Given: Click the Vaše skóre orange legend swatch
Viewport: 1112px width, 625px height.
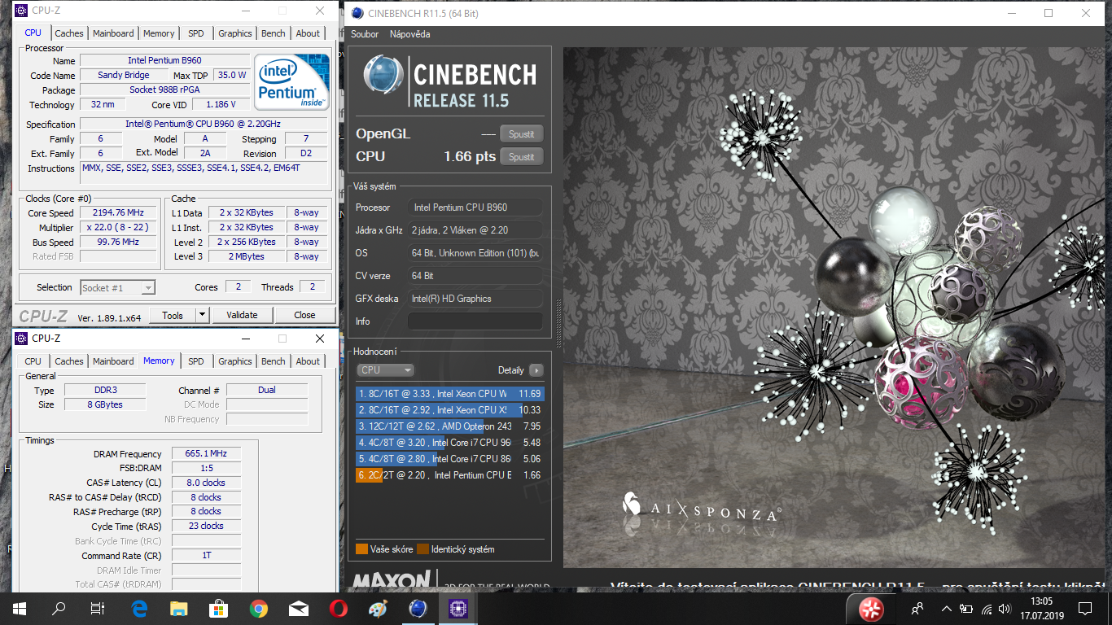Looking at the screenshot, I should coord(361,549).
